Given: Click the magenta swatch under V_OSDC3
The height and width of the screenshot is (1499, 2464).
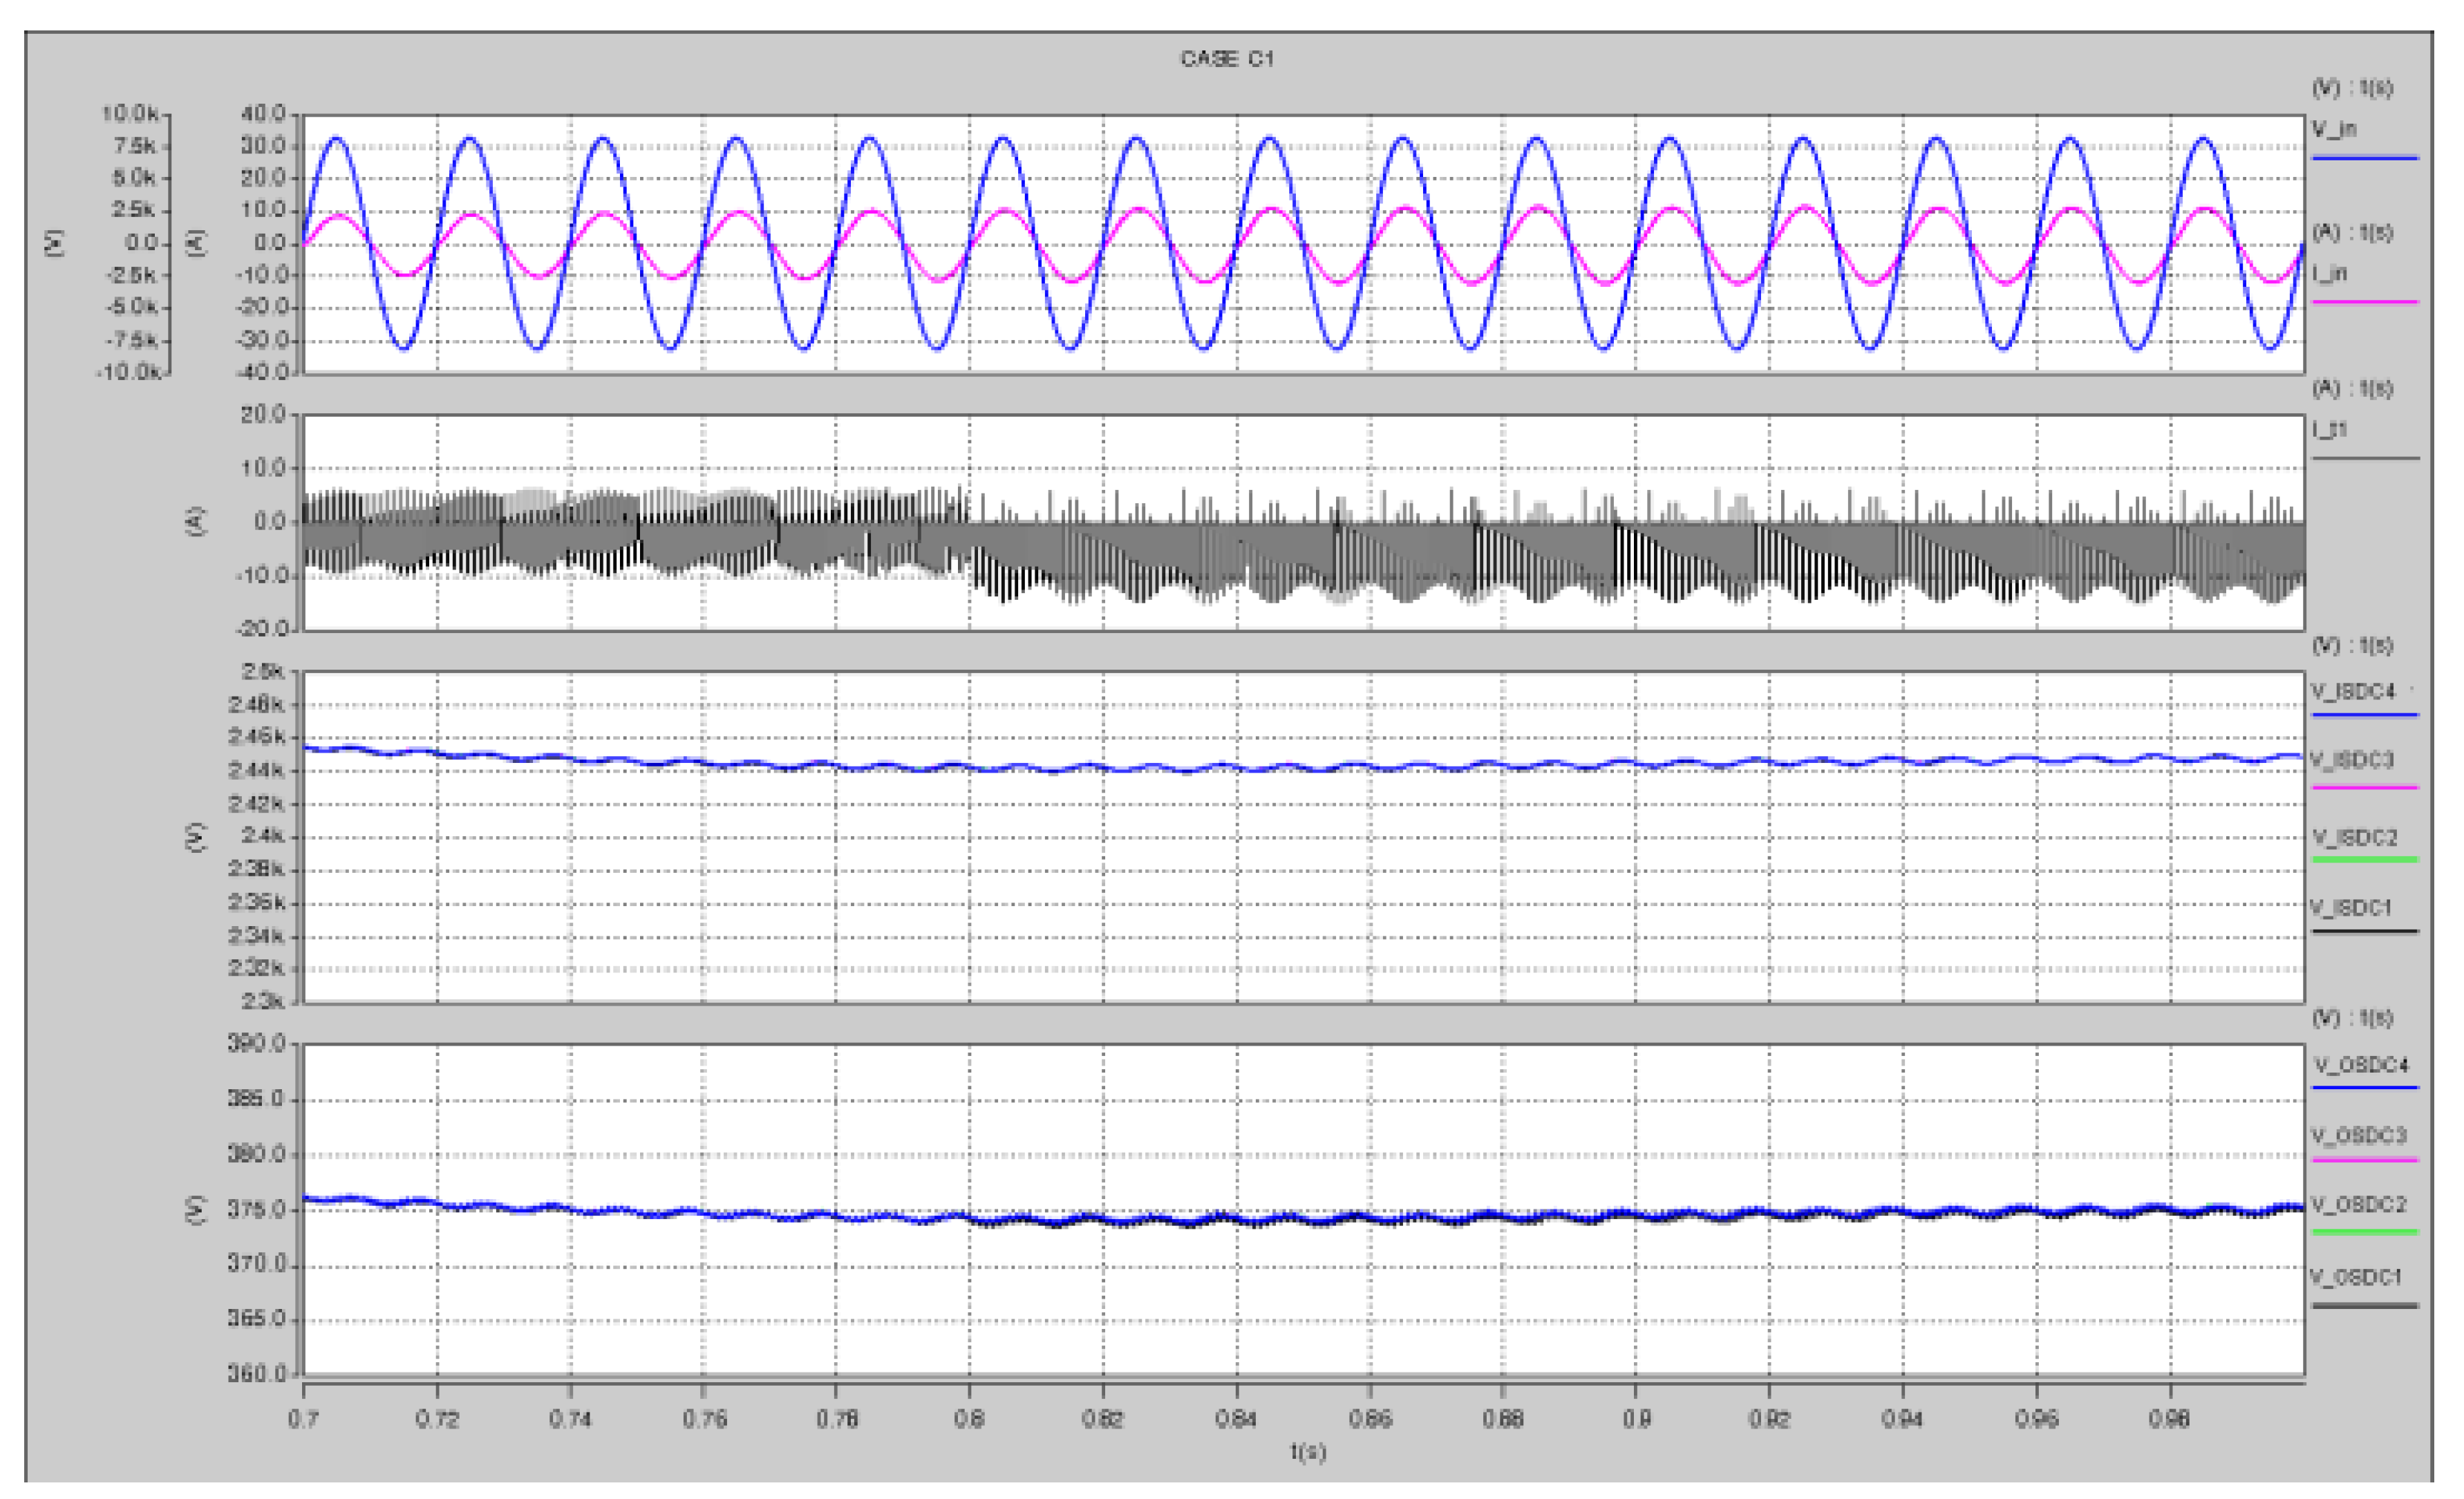Looking at the screenshot, I should (2365, 1160).
